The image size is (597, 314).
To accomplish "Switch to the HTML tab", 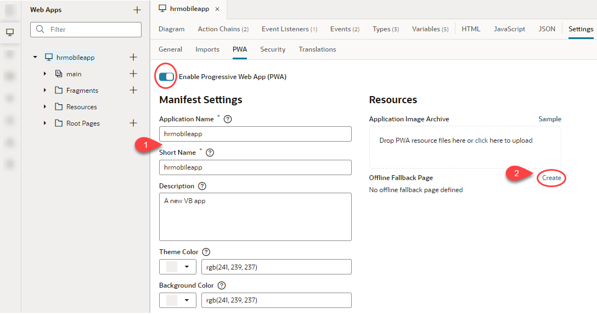I will 471,29.
